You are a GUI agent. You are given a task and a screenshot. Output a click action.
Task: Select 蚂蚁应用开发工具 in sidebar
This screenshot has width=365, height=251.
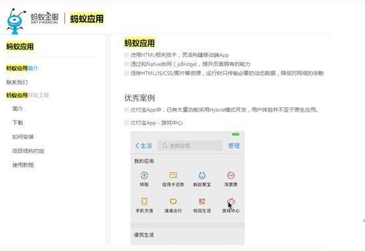[x=27, y=95]
